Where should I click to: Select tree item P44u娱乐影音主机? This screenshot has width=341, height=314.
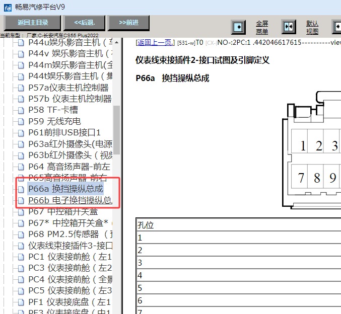[70, 42]
